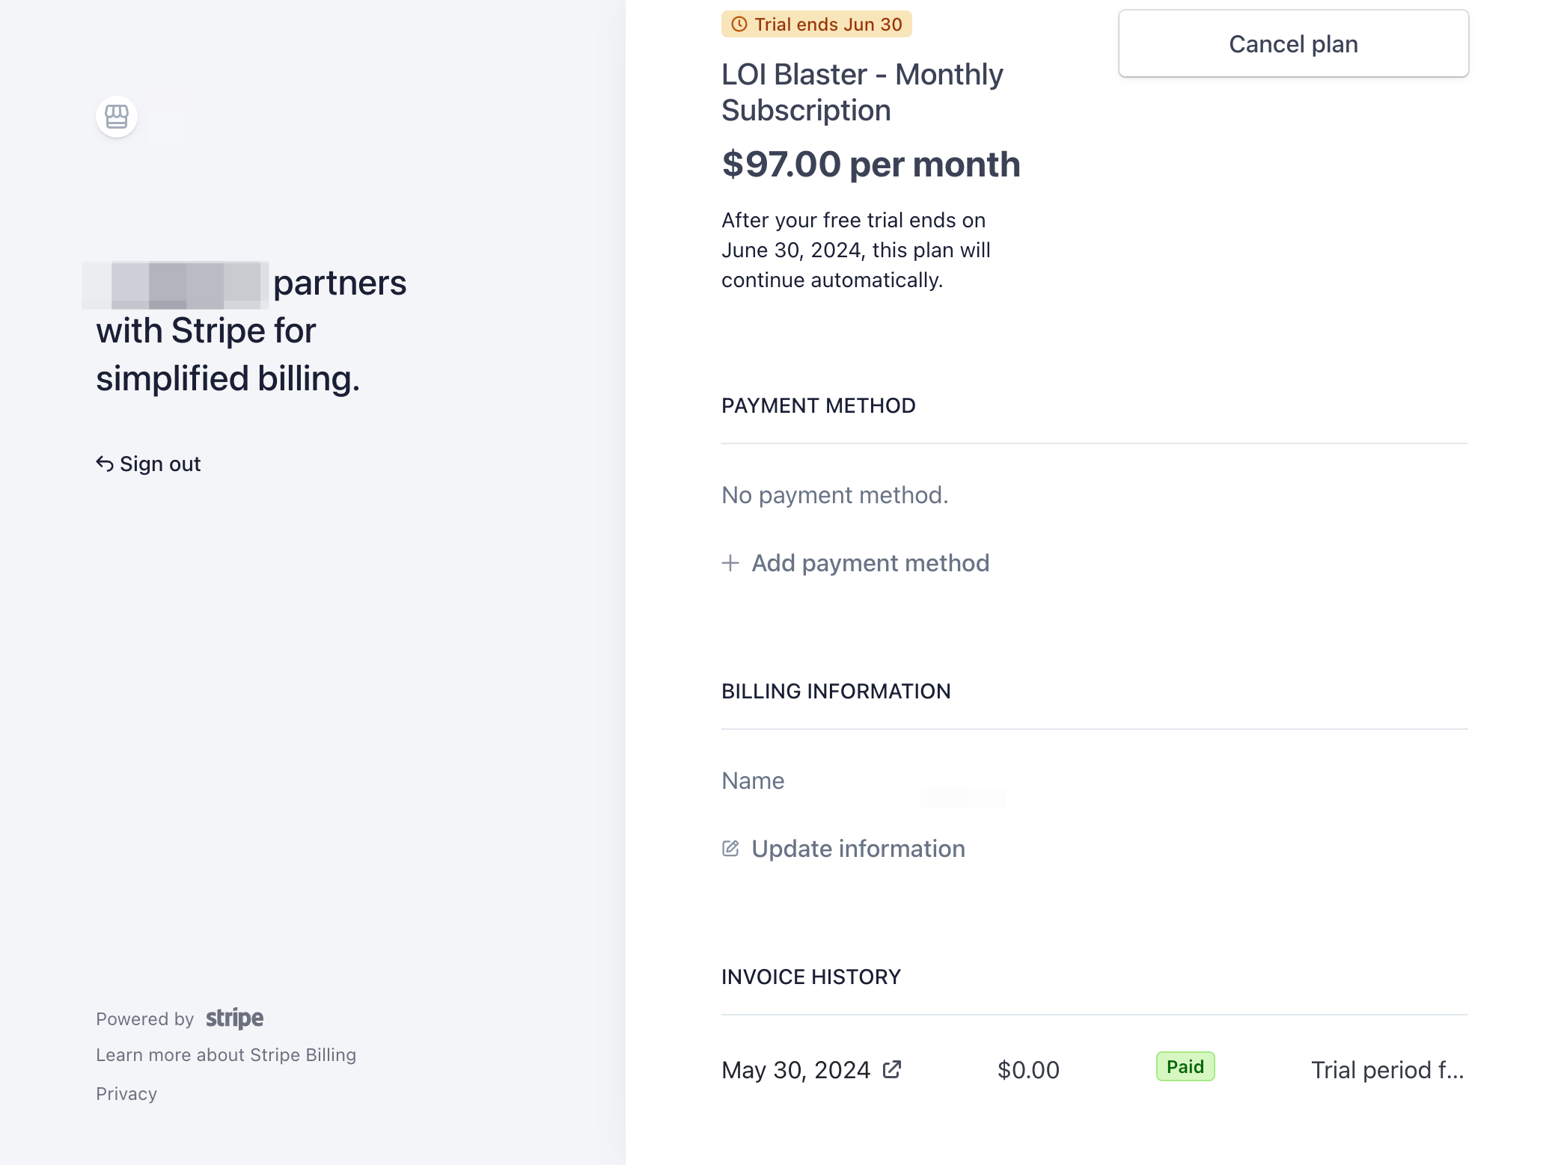Click the 'Trial period f...' invoice description

(x=1387, y=1070)
